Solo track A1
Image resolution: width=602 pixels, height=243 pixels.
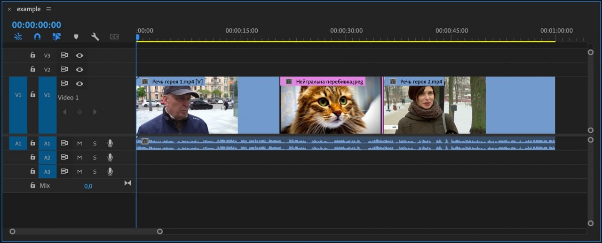[95, 144]
